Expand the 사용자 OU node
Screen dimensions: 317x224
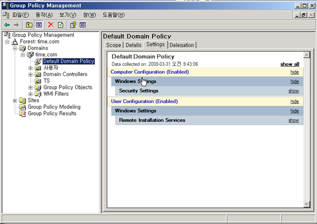30,68
